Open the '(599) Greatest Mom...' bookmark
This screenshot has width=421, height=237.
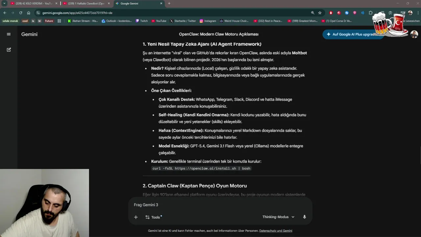click(303, 21)
